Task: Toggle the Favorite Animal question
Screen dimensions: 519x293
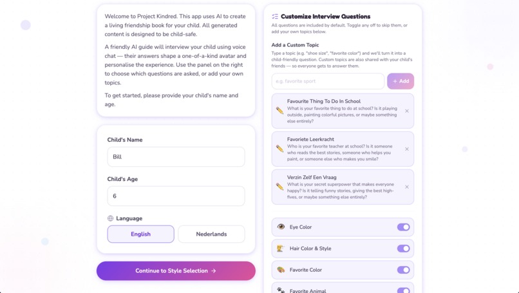Action: coord(404,290)
